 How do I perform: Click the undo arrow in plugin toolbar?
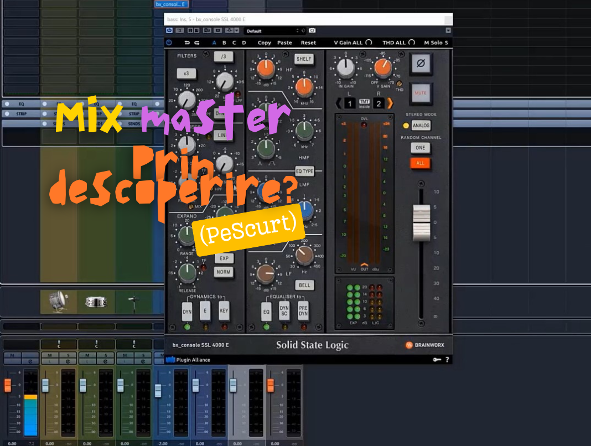click(188, 43)
